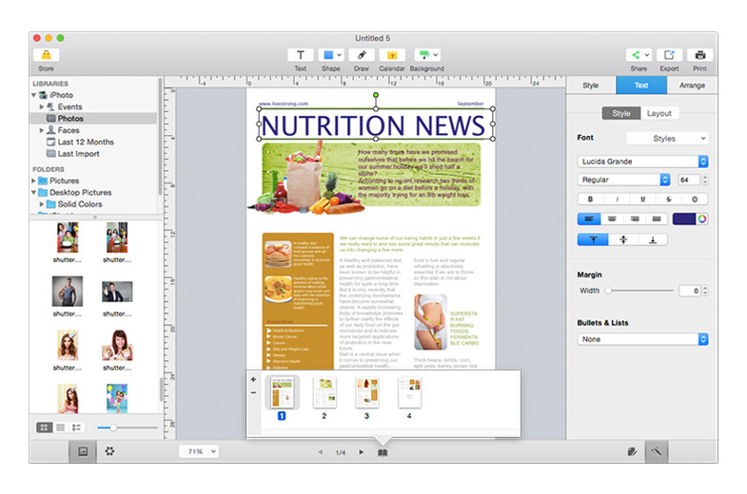Toggle bold text formatting

coord(590,199)
